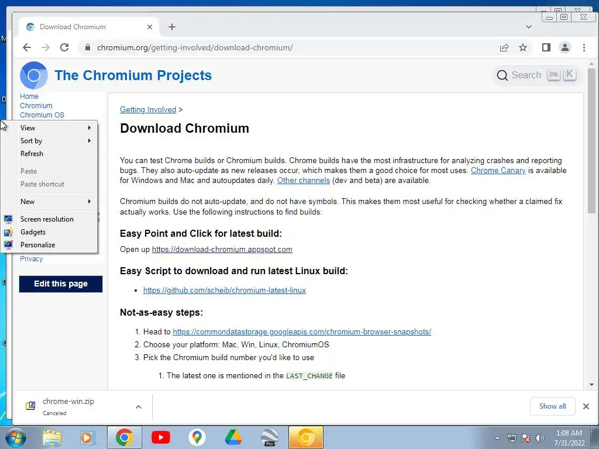This screenshot has height=449, width=599.
Task: Reload the Chromium download page
Action: [64, 47]
